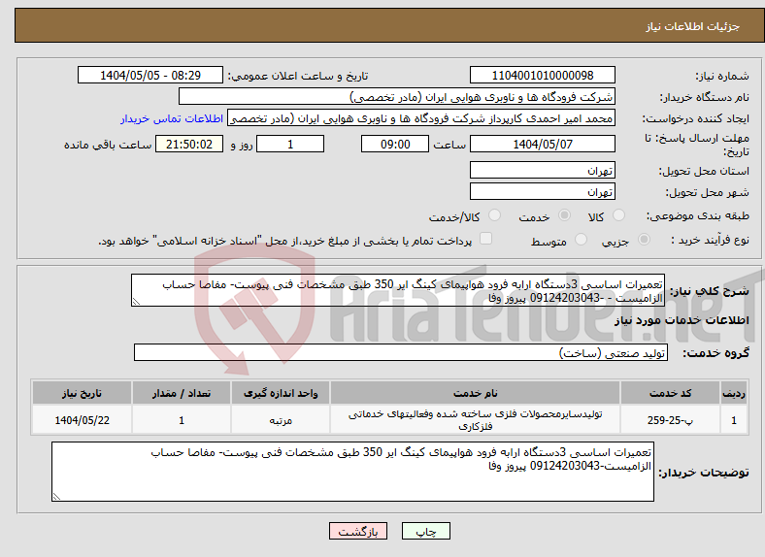Click row number cell 1 in services table
This screenshot has width=765, height=557.
pyautogui.click(x=734, y=420)
